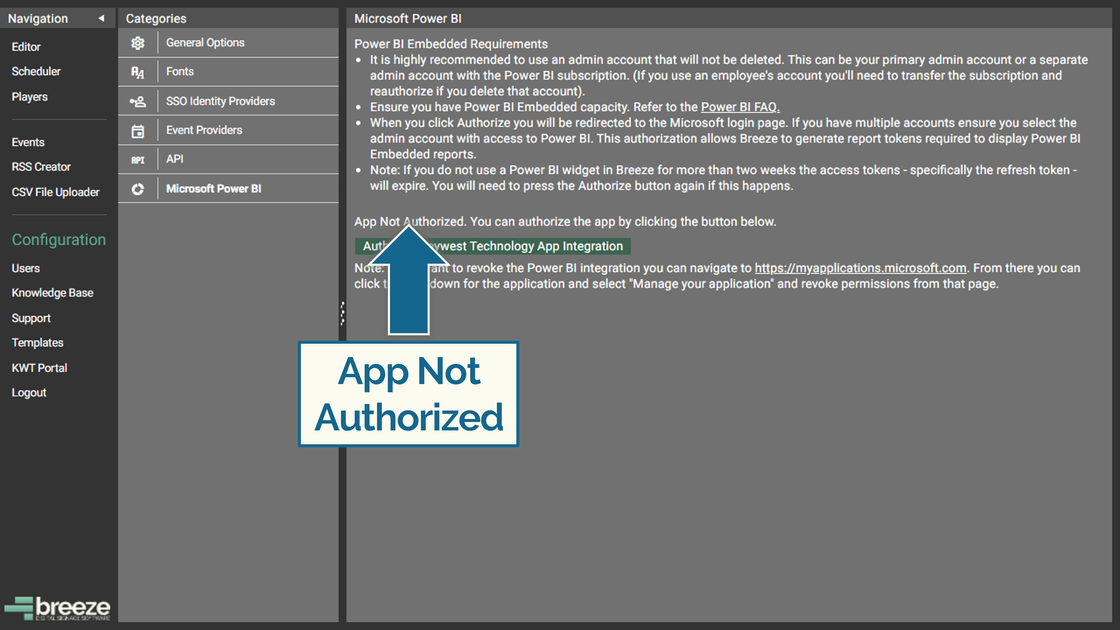Click the General Options gear icon
The image size is (1120, 630).
click(x=138, y=43)
